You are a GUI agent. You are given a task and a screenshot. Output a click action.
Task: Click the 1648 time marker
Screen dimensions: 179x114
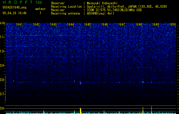(x=139, y=25)
